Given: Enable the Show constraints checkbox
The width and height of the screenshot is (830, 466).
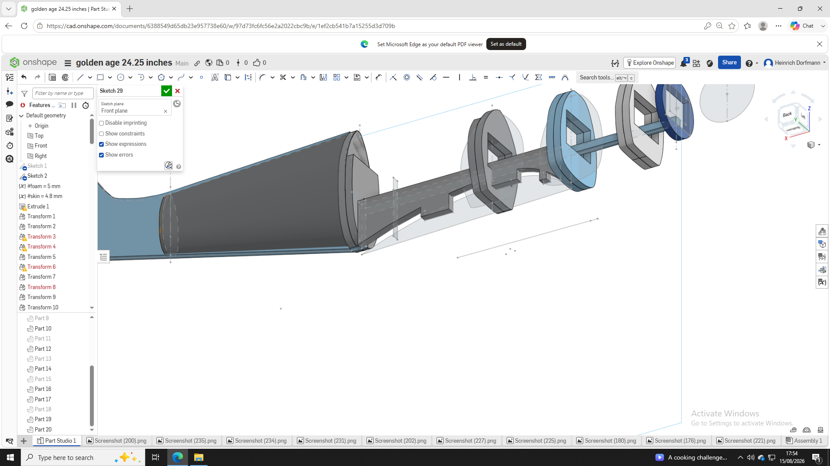Looking at the screenshot, I should 102,134.
